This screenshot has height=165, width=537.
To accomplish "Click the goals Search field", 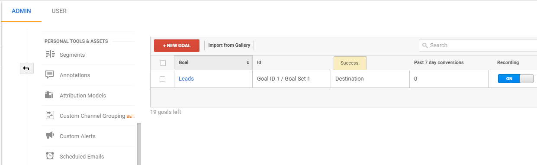I will tap(478, 45).
